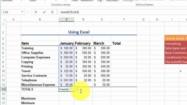Screen dimensions: 187x105
Task: Select column C header
Action: pos(67,20)
